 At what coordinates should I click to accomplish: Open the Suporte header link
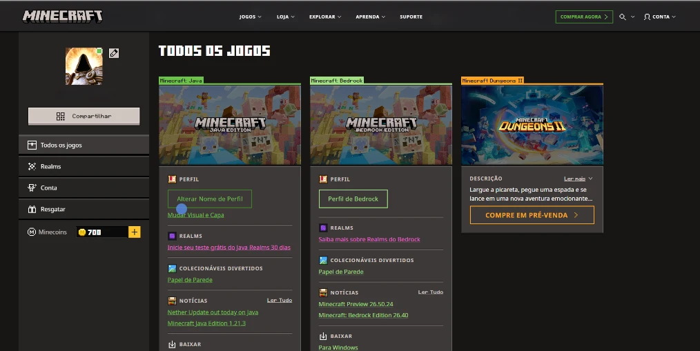click(x=411, y=17)
